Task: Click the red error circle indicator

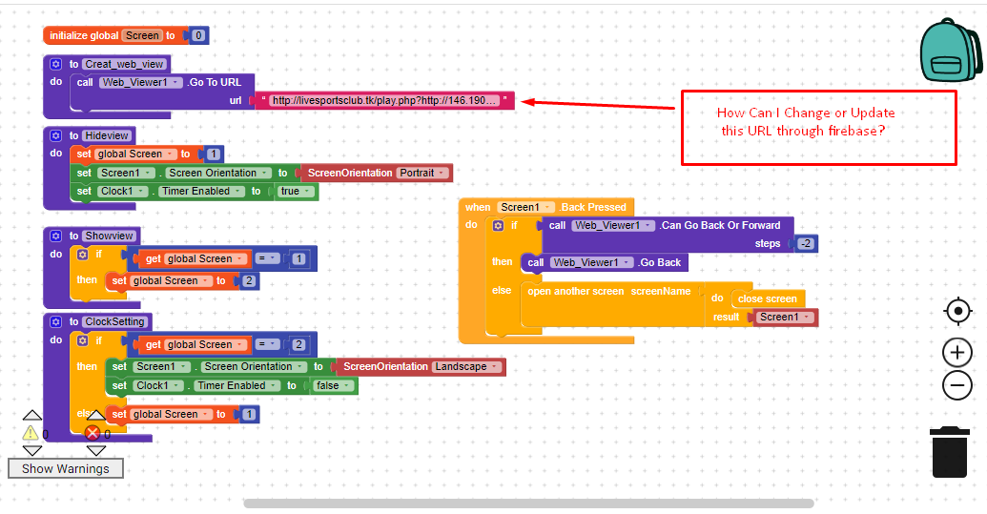Action: (93, 433)
